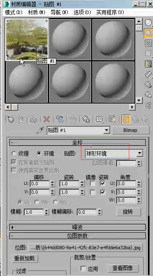
Task: Click the Bitmap map type button
Action: tap(130, 131)
